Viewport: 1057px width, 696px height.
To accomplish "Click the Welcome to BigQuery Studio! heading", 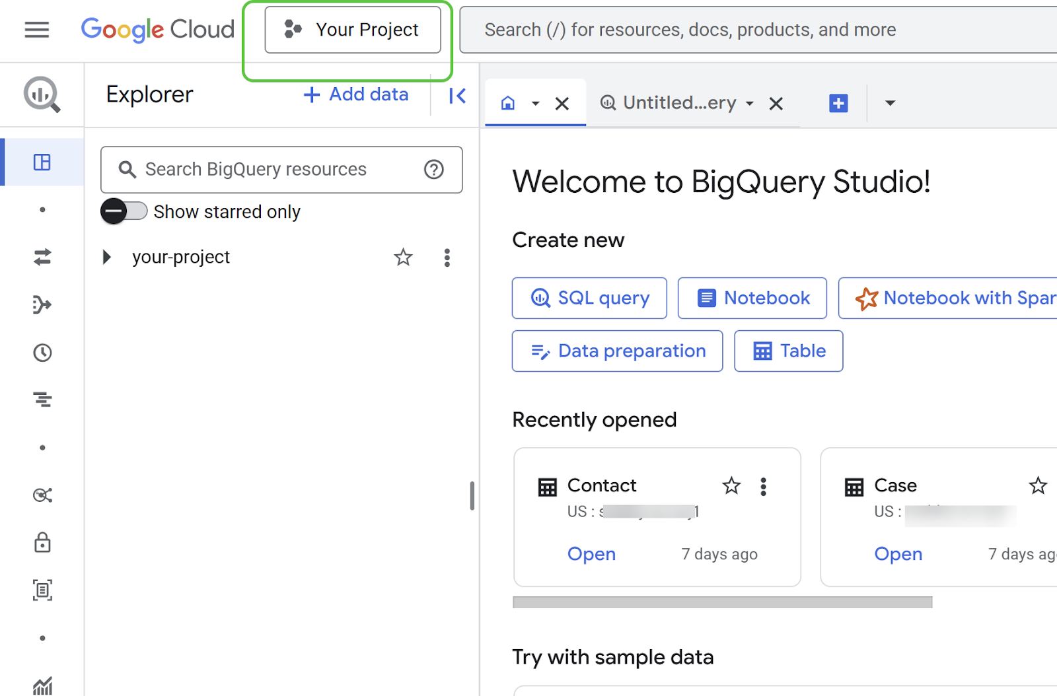I will coord(721,182).
